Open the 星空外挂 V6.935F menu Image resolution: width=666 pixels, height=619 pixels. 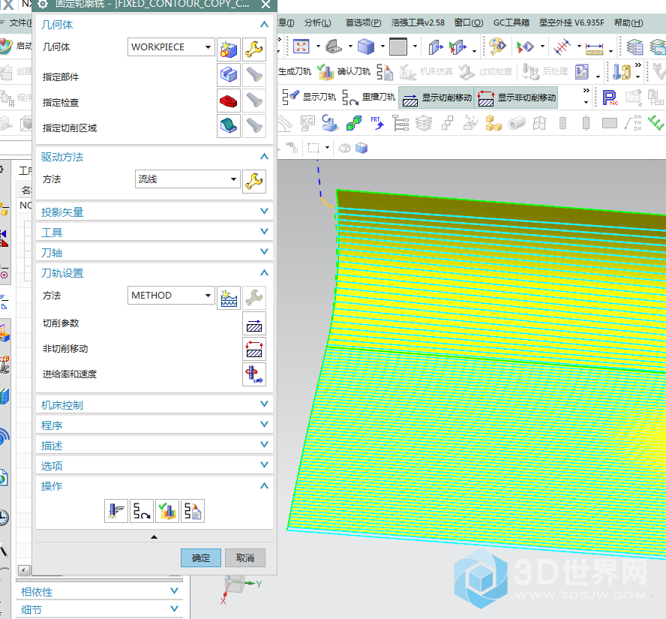coord(571,23)
